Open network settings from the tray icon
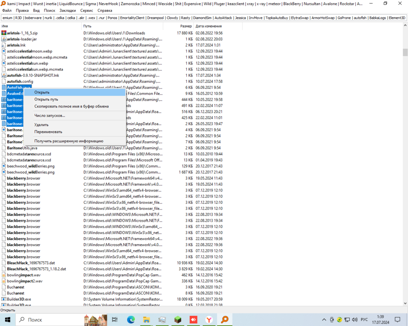The height and width of the screenshot is (326, 408). (347, 320)
